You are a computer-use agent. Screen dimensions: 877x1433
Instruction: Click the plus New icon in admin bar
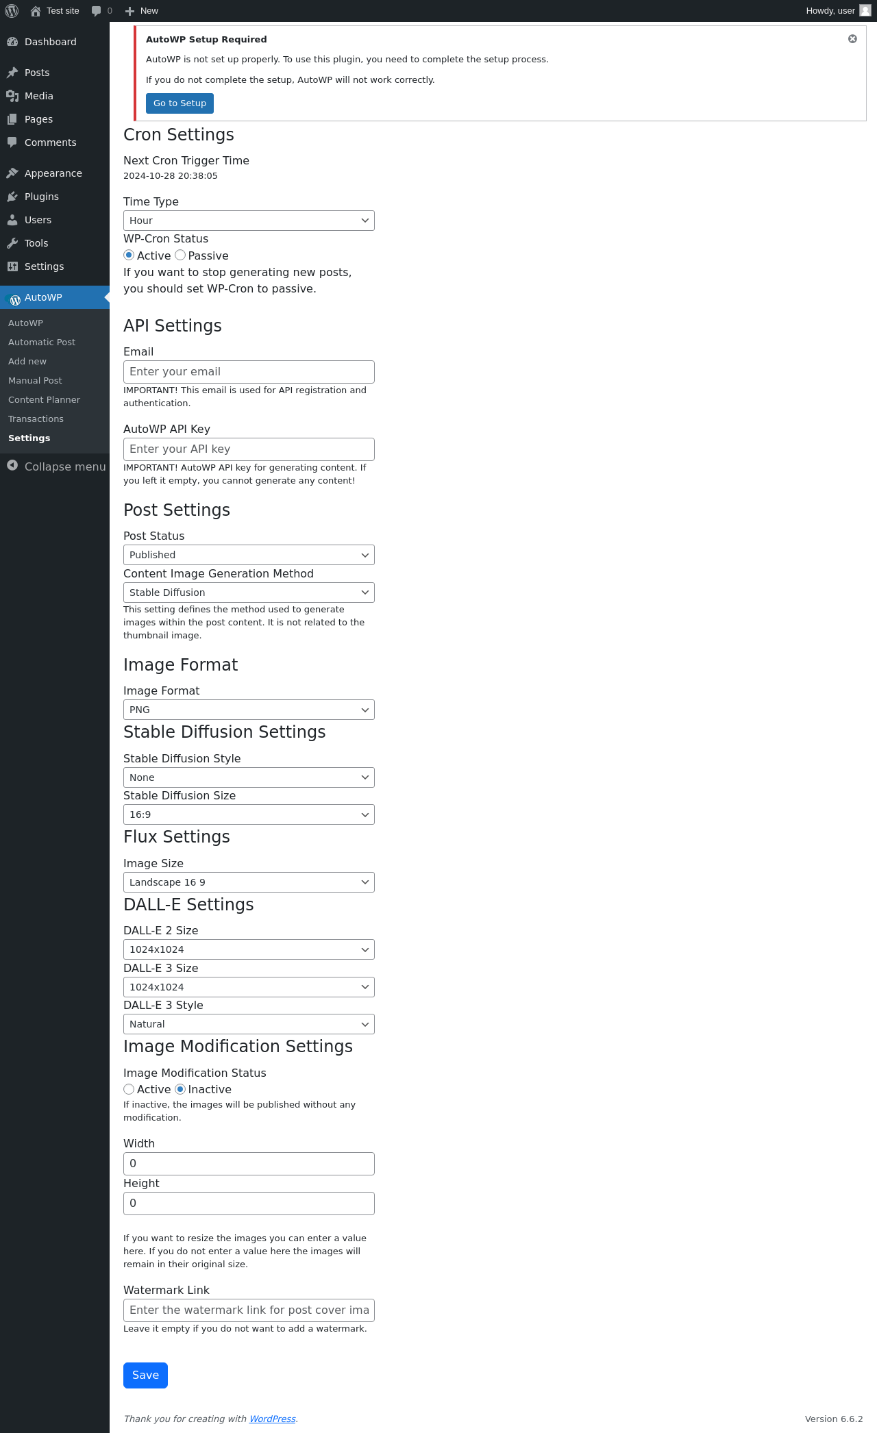click(129, 11)
